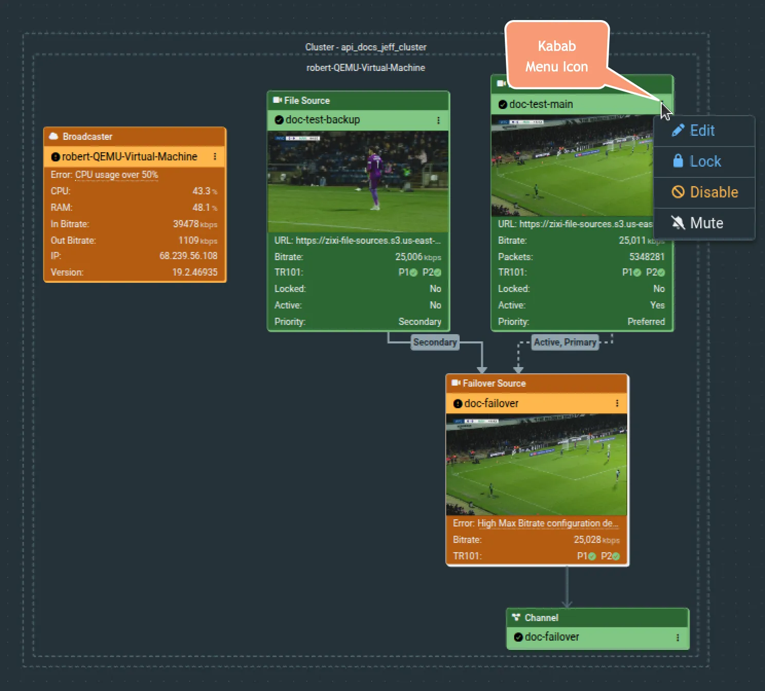Click P2 green check on doc-failover TR101

[x=616, y=556]
